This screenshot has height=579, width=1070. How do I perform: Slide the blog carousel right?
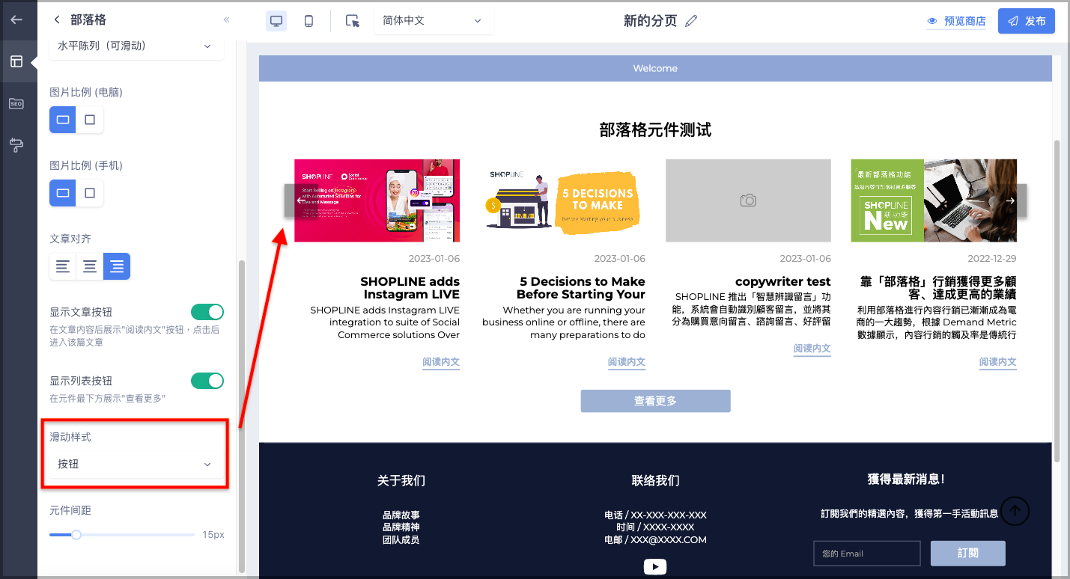1010,200
